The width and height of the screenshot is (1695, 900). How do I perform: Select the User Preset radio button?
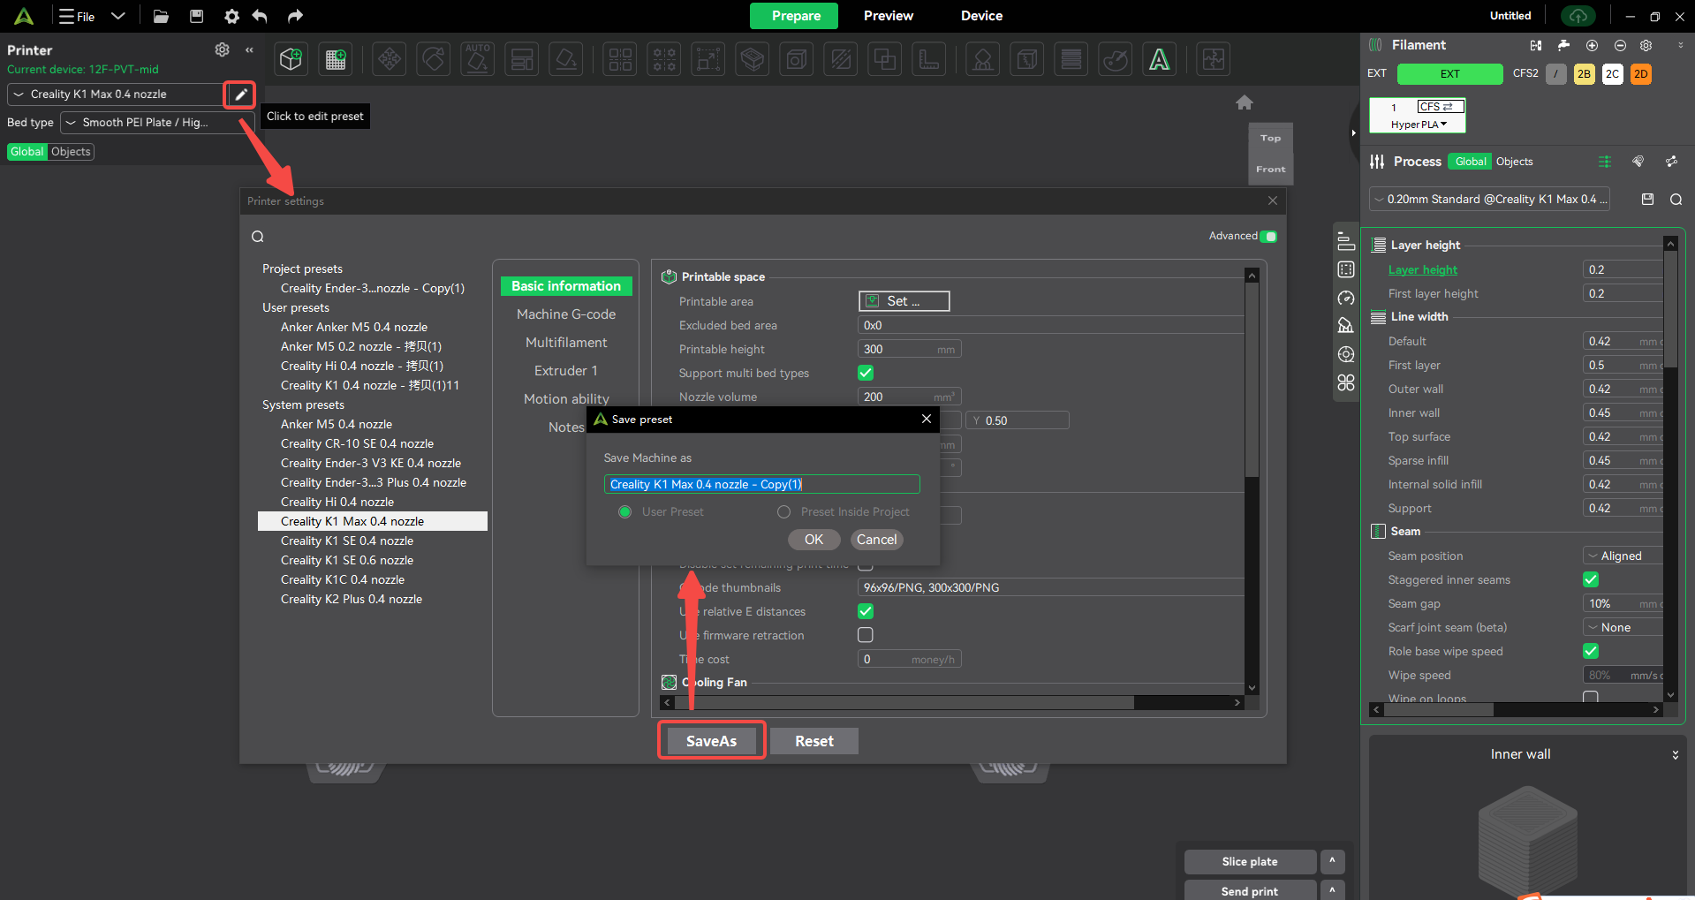pyautogui.click(x=625, y=512)
